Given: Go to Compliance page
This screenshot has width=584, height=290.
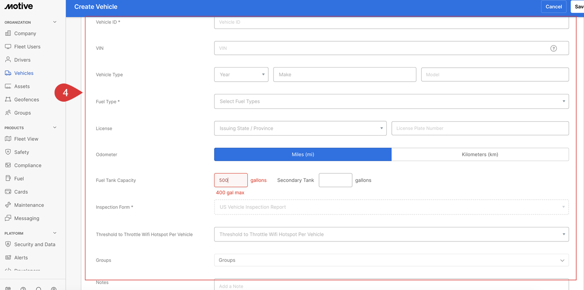Looking at the screenshot, I should 28,165.
